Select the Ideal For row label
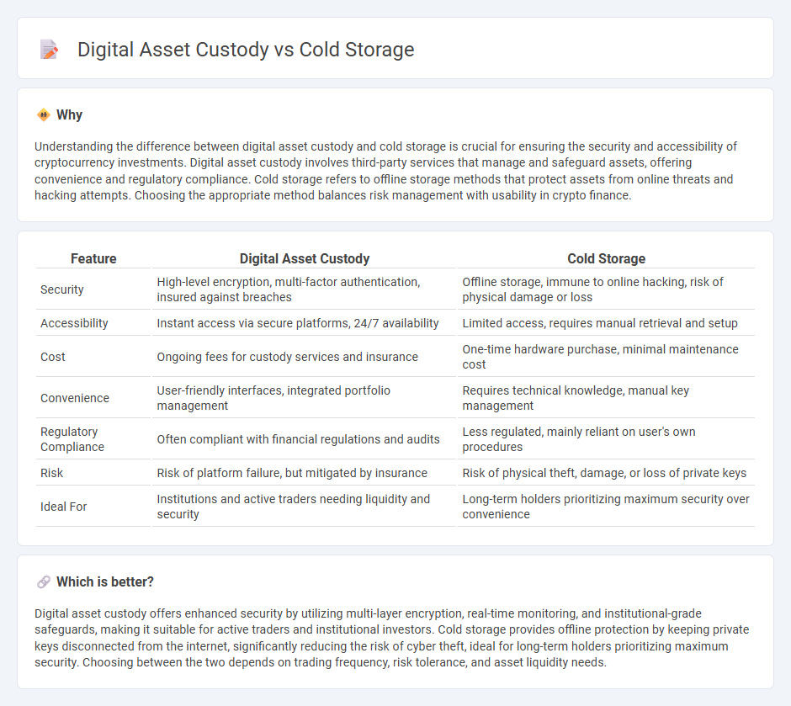 point(64,507)
